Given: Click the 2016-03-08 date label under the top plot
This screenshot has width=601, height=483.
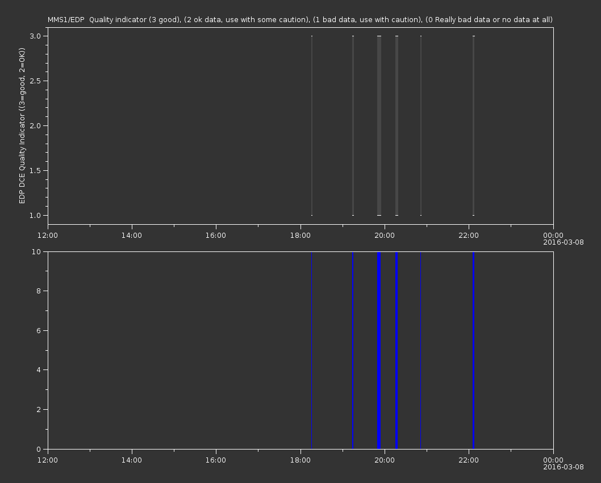Looking at the screenshot, I should coord(564,242).
